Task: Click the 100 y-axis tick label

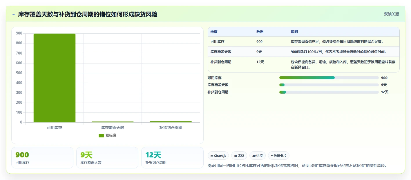Action: point(19,112)
